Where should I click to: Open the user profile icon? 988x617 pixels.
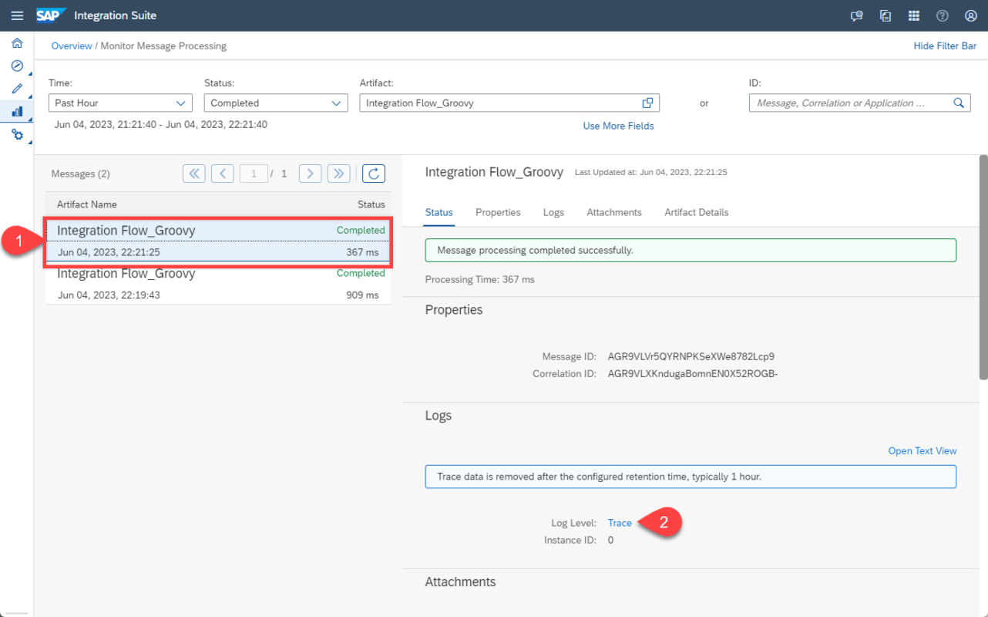970,15
